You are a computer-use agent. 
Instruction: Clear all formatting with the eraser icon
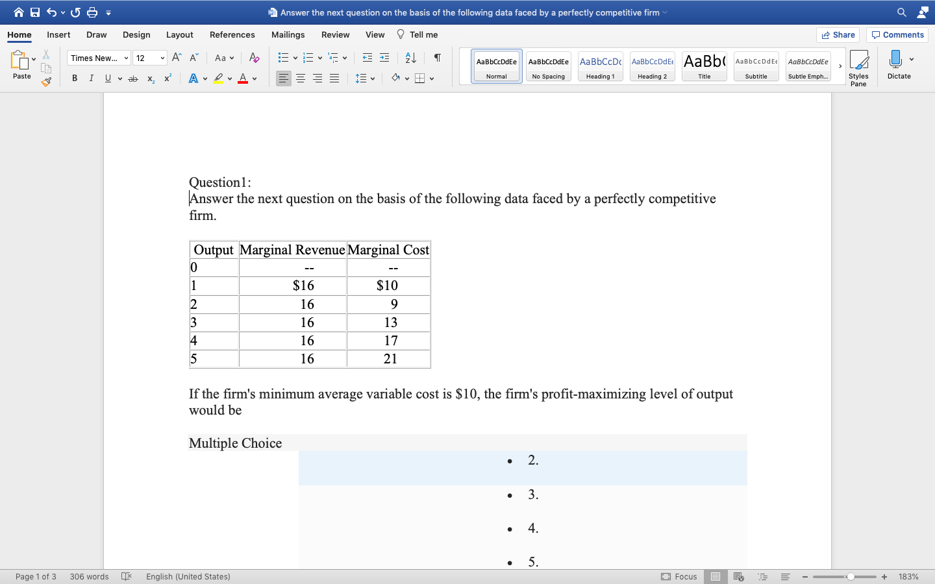253,58
